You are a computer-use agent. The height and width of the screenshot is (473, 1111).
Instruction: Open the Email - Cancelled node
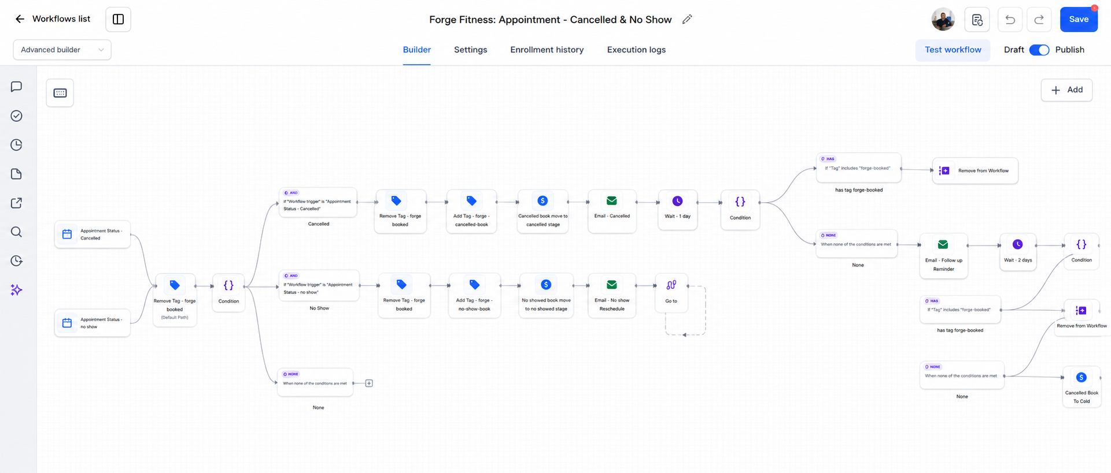(612, 211)
